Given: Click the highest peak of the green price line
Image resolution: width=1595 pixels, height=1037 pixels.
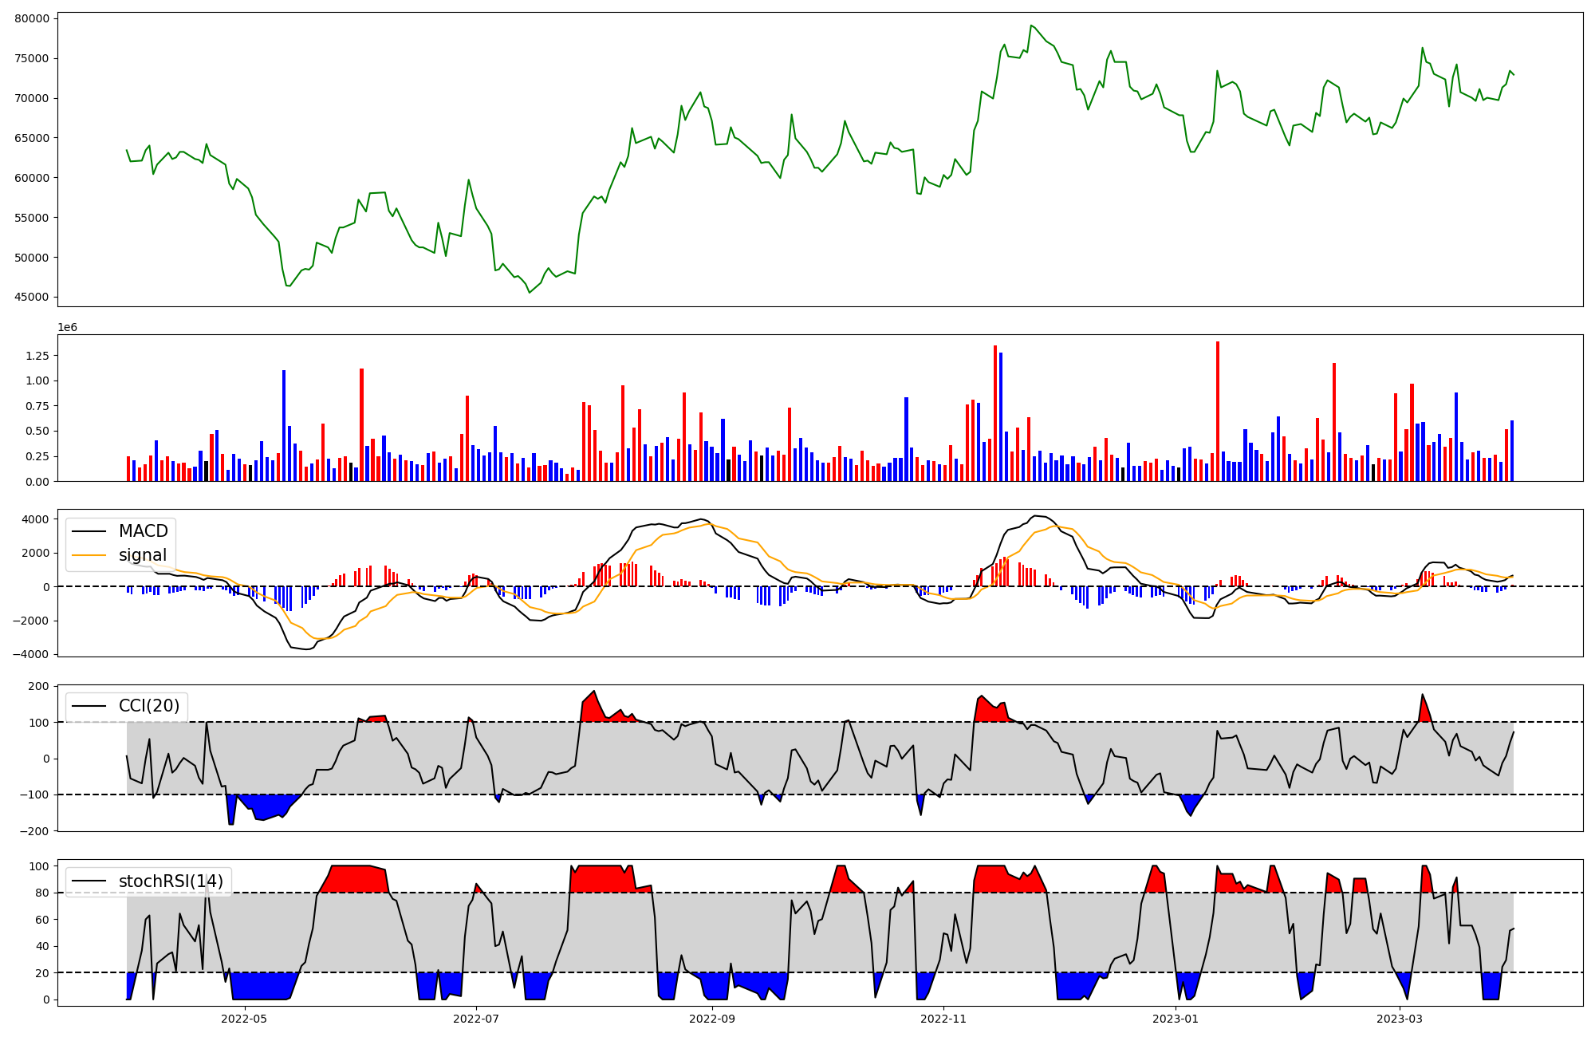Looking at the screenshot, I should pos(1030,26).
